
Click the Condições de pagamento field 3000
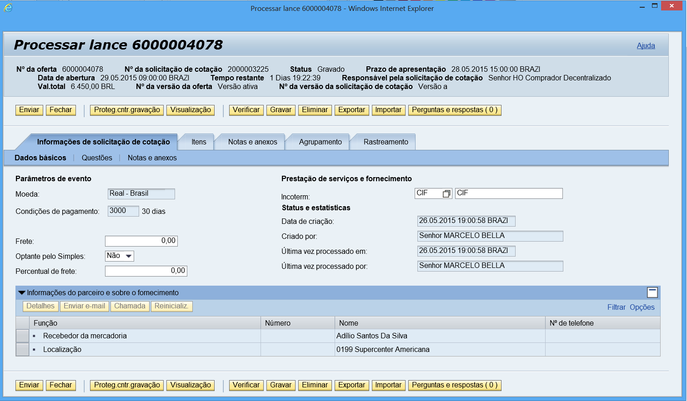pyautogui.click(x=123, y=211)
